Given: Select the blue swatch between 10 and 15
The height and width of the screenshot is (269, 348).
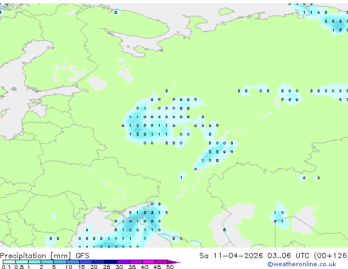Looking at the screenshot, I should pos(73,262).
